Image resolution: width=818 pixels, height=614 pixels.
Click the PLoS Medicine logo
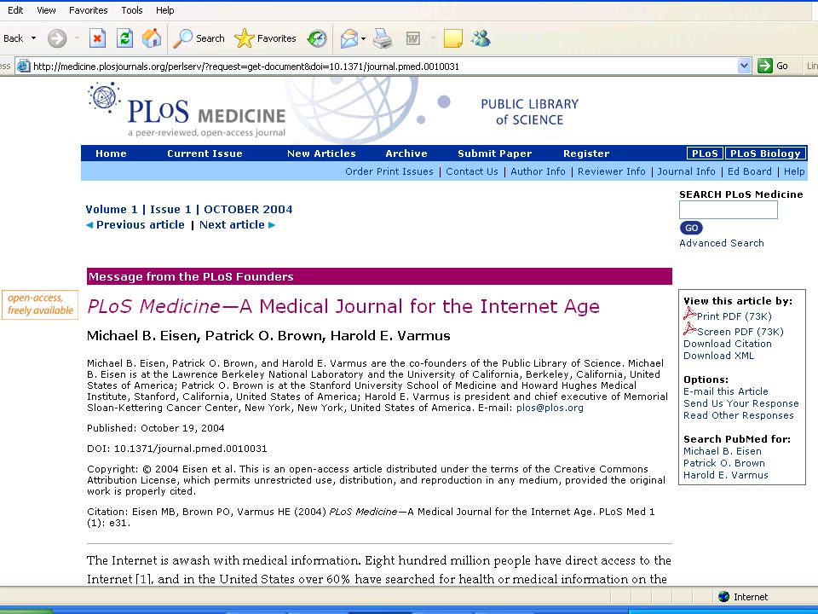(x=187, y=111)
